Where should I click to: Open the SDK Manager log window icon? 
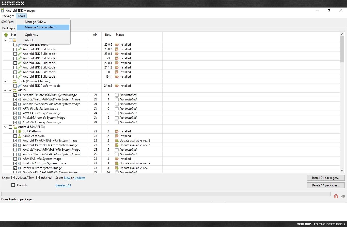coord(343,196)
